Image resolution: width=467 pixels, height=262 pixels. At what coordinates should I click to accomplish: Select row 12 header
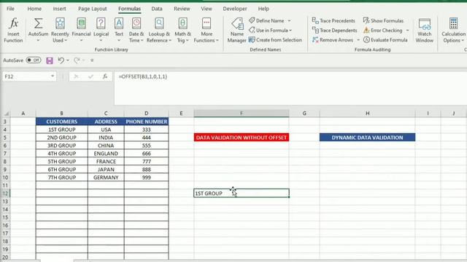(5, 194)
